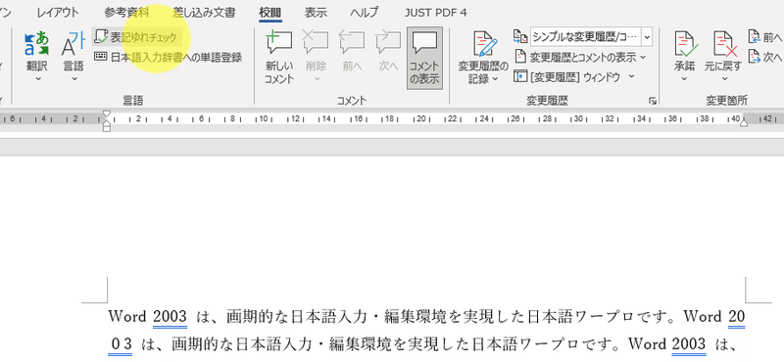
Task: Click 元に戻す reject change icon
Action: click(723, 44)
